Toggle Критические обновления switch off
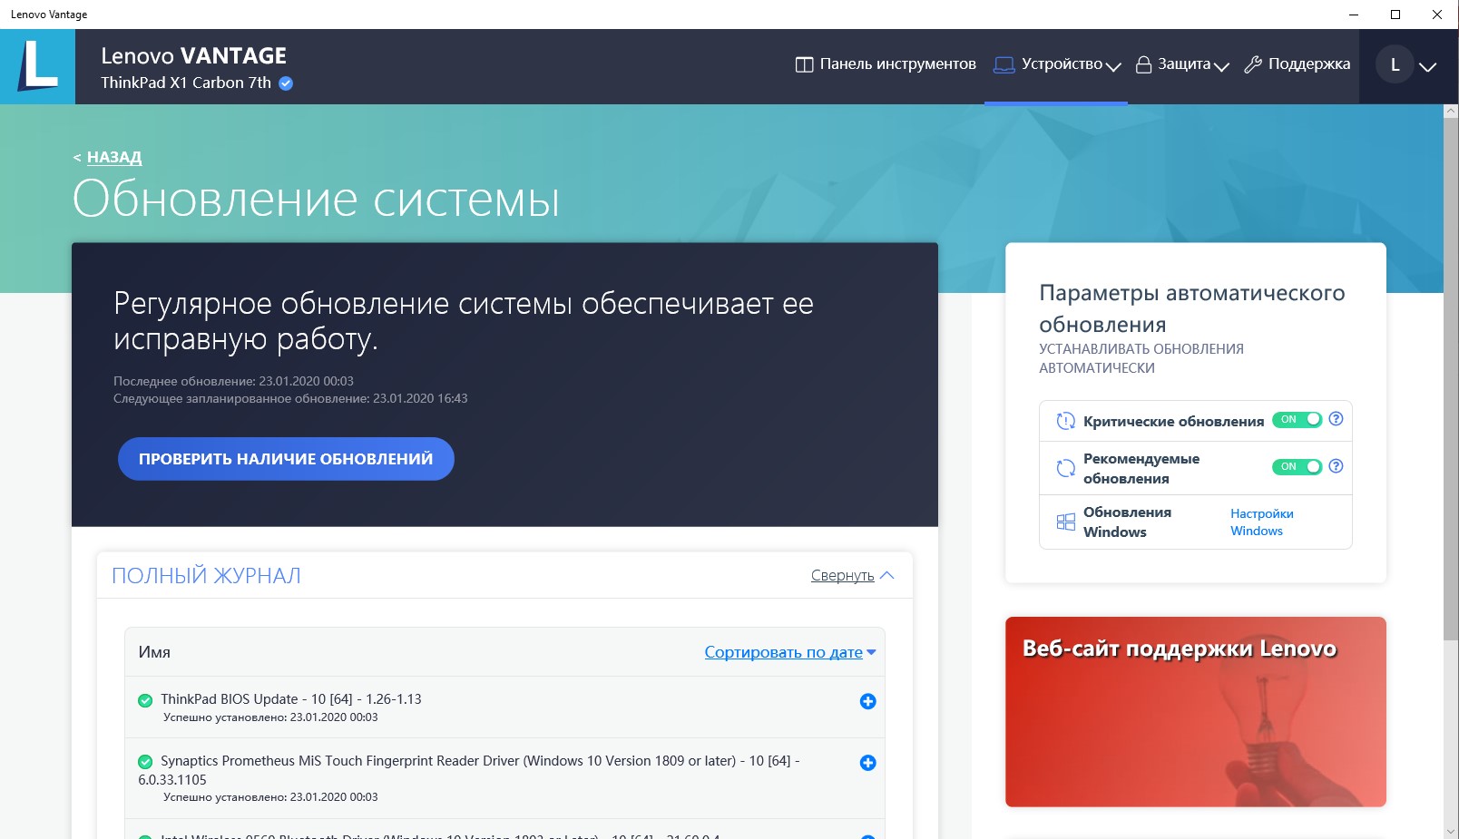Viewport: 1459px width, 839px height. tap(1297, 420)
